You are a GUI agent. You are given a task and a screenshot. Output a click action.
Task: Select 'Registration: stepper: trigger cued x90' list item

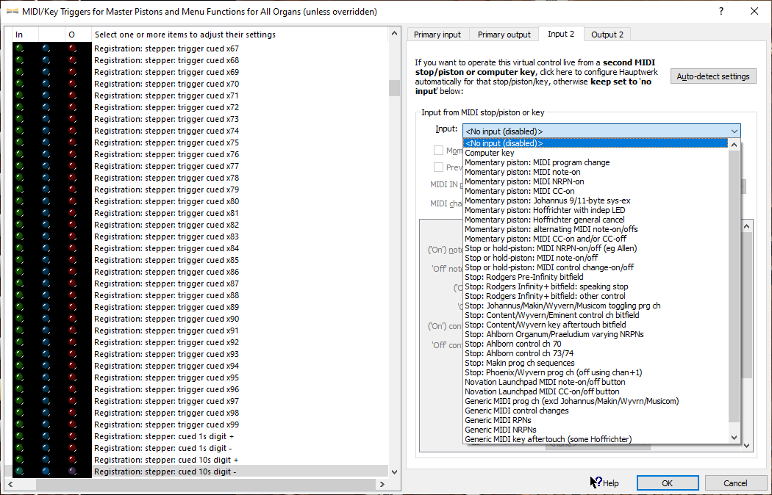[166, 319]
